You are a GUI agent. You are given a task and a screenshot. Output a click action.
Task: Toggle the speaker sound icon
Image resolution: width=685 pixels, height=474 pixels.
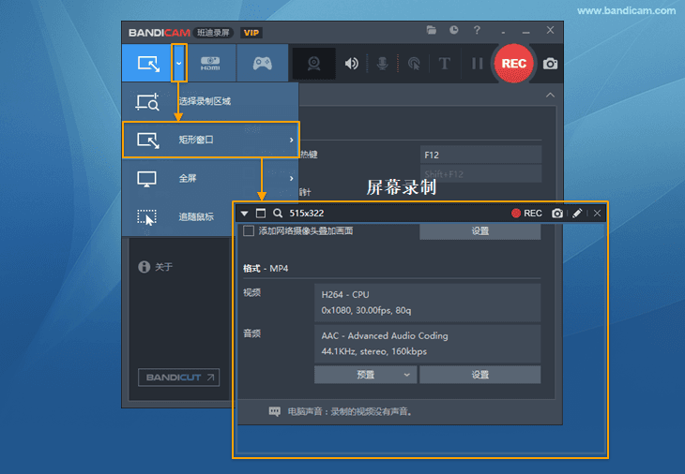[x=352, y=64]
